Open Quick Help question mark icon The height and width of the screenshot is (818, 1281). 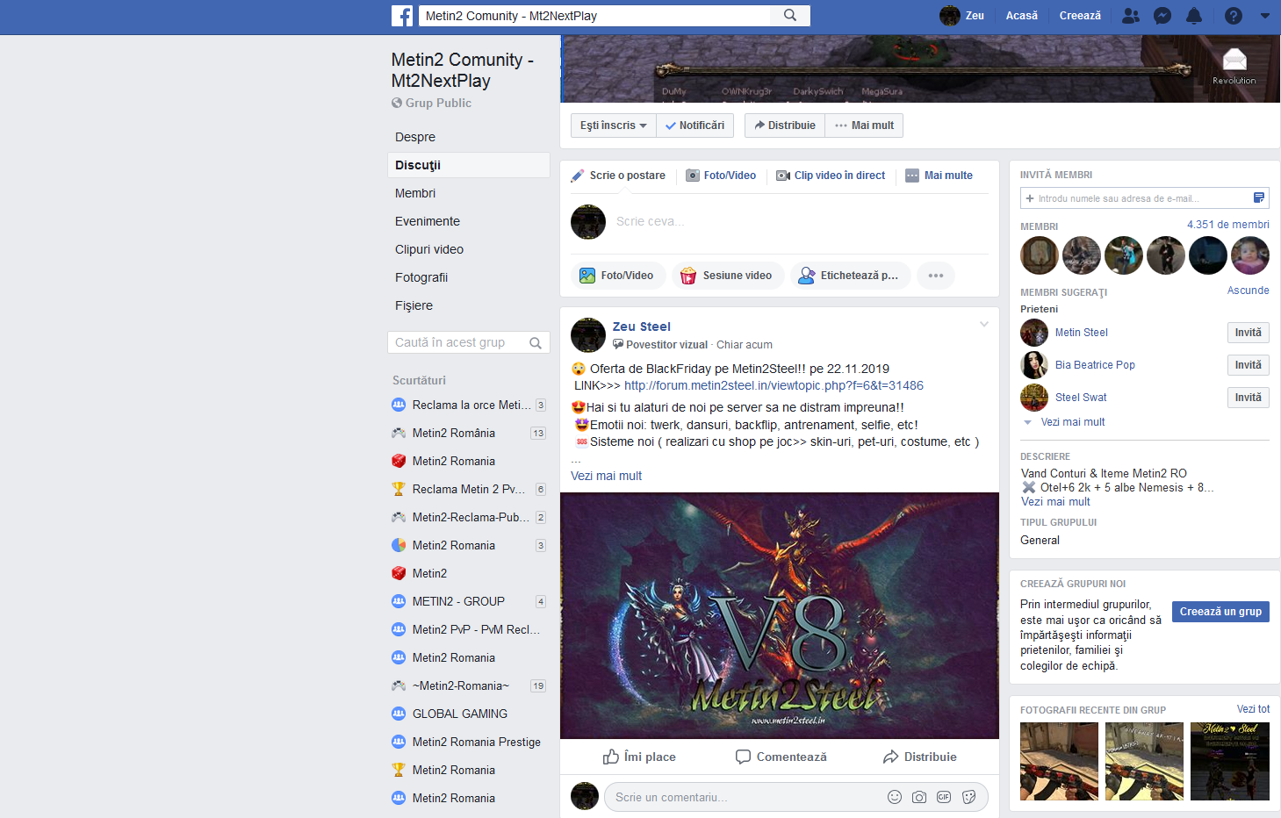[x=1234, y=16]
